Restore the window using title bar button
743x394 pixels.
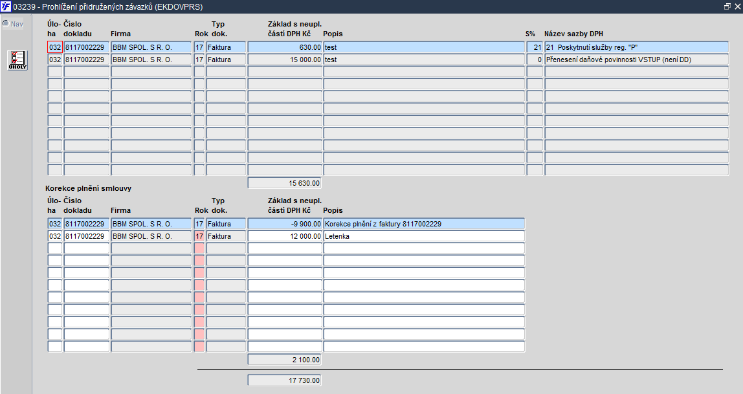point(727,6)
